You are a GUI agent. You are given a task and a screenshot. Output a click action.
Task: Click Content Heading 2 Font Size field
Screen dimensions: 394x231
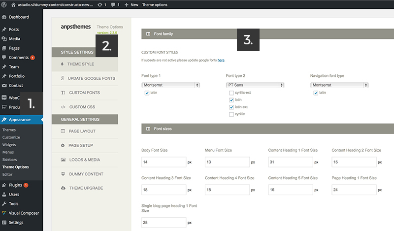coord(354,162)
